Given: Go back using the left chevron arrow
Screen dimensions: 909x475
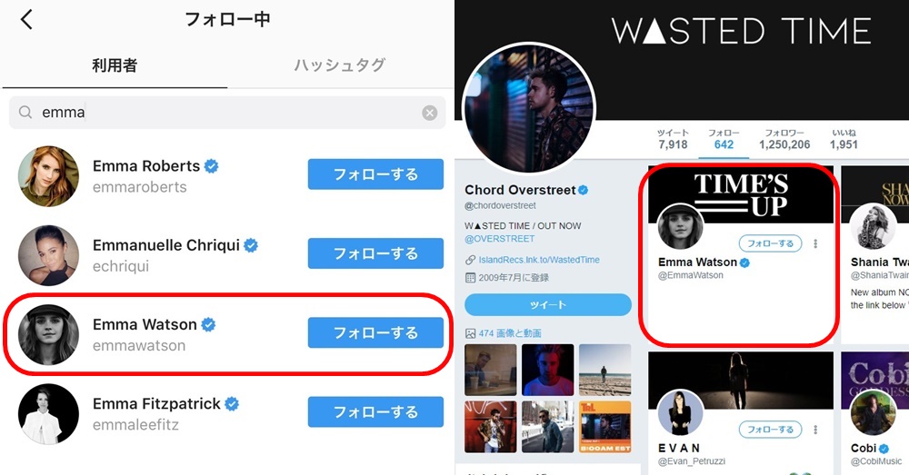Looking at the screenshot, I should 26,20.
